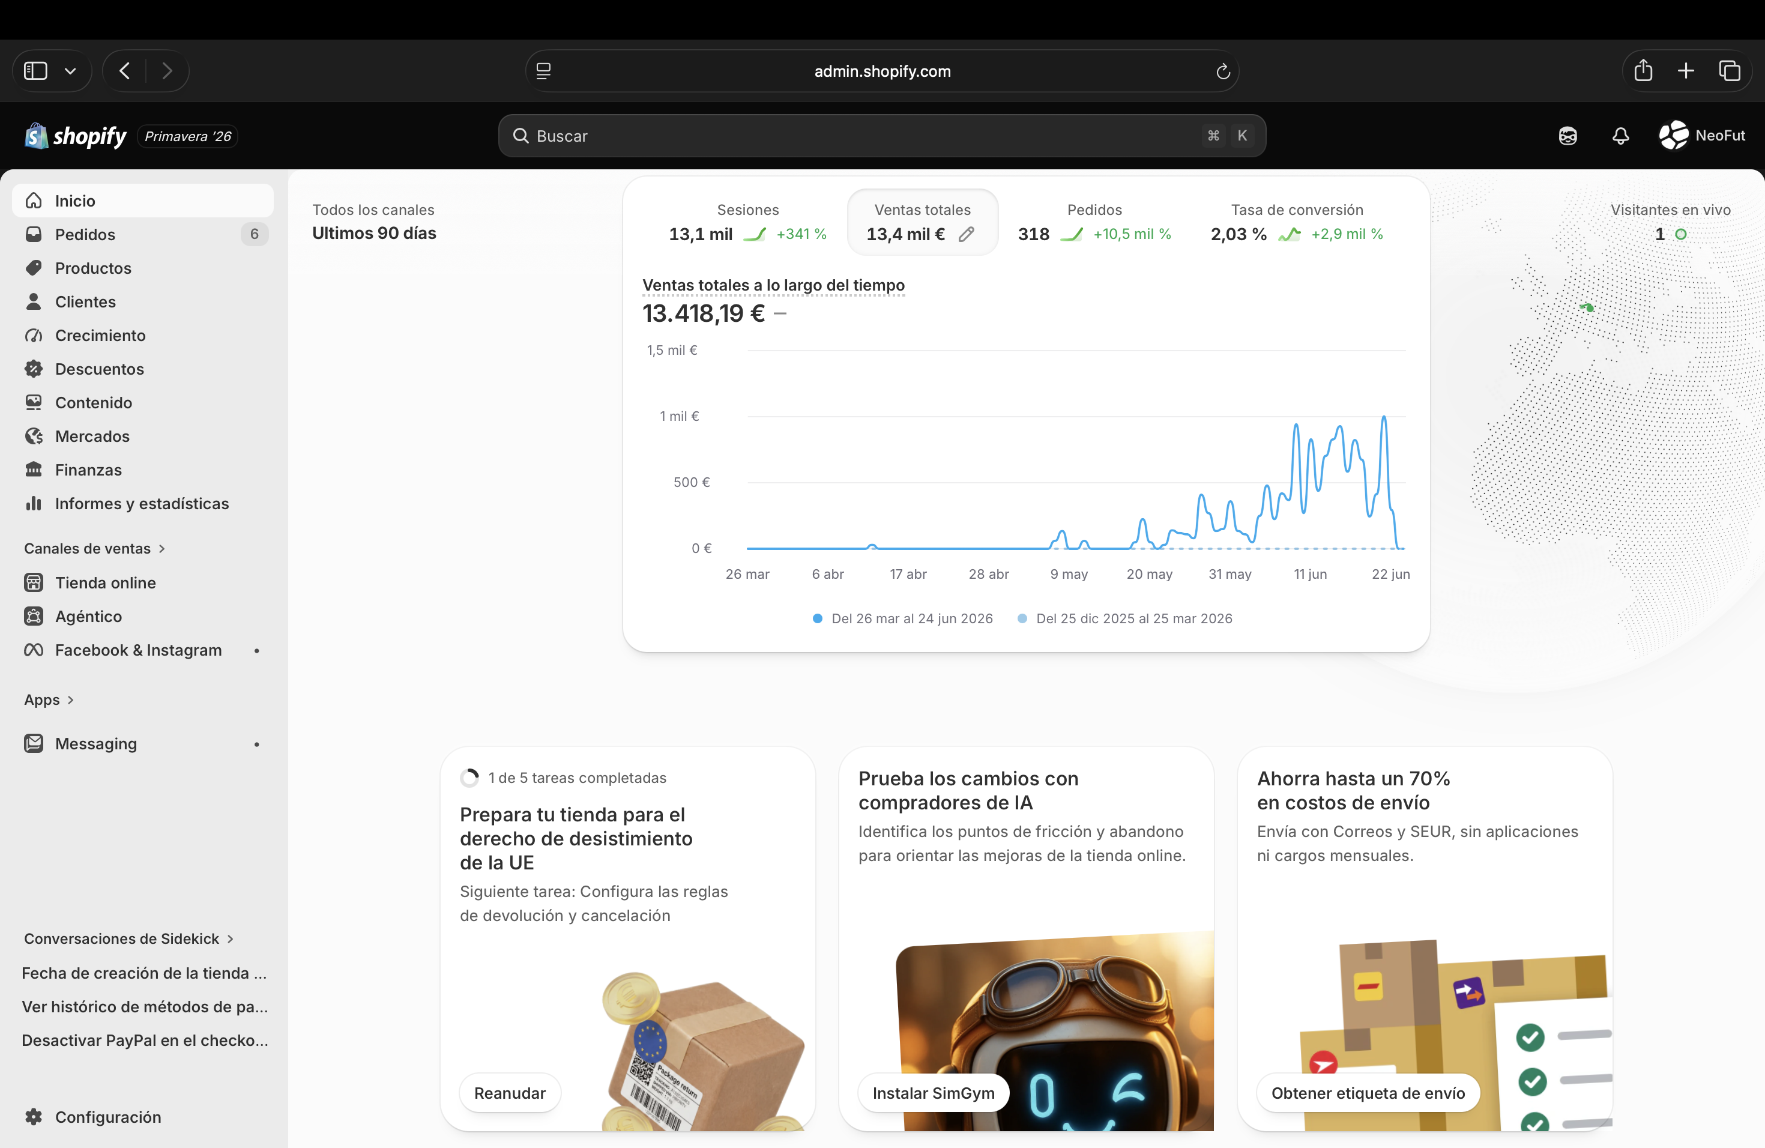
Task: Open Informes y estadísticas chart icon
Action: coord(34,504)
